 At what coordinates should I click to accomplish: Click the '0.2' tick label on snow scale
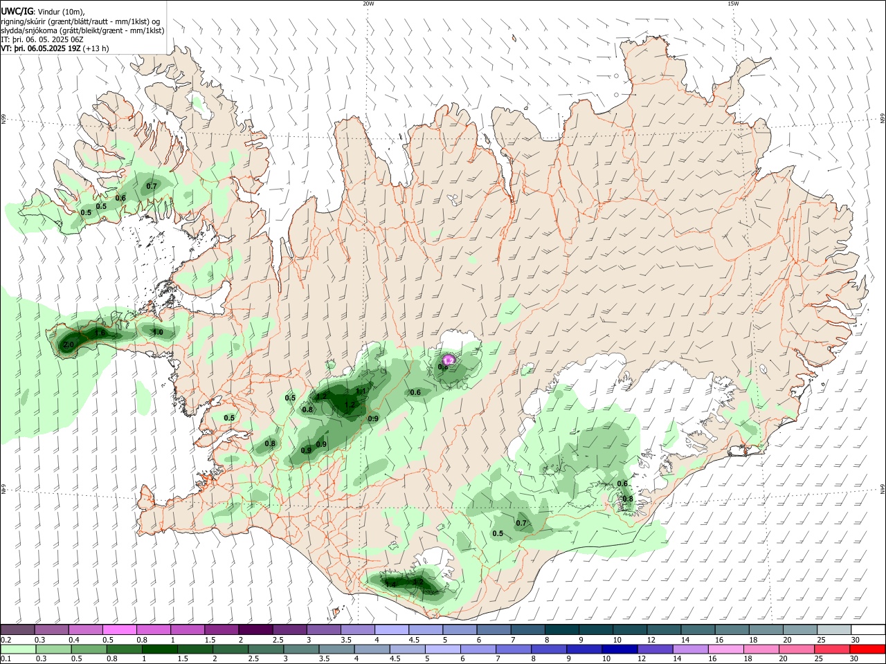(6, 640)
